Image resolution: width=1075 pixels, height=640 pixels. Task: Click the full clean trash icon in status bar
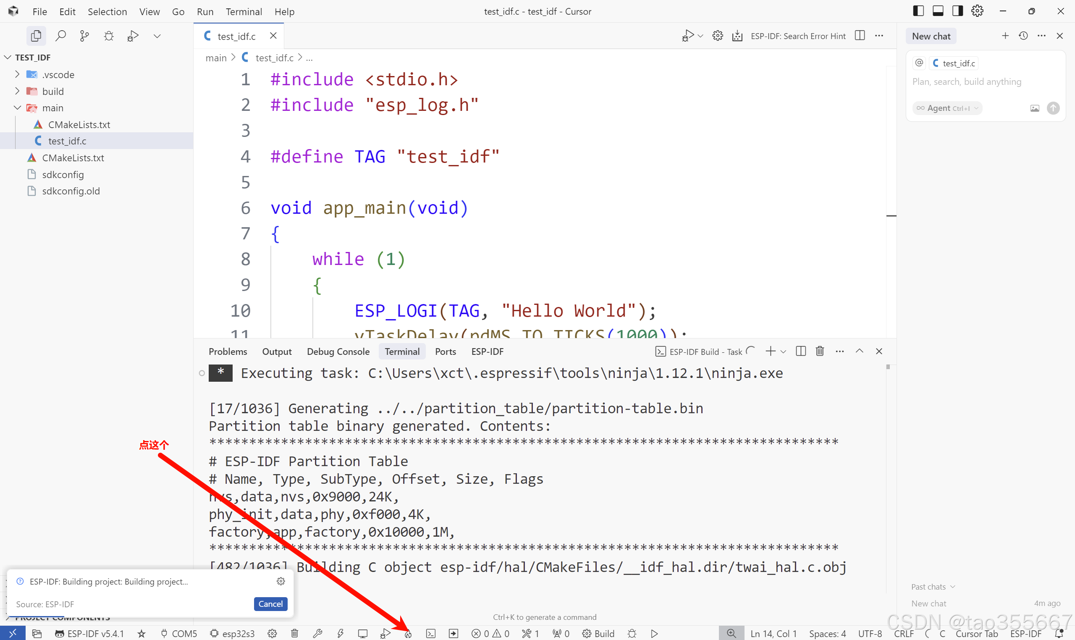pos(294,634)
